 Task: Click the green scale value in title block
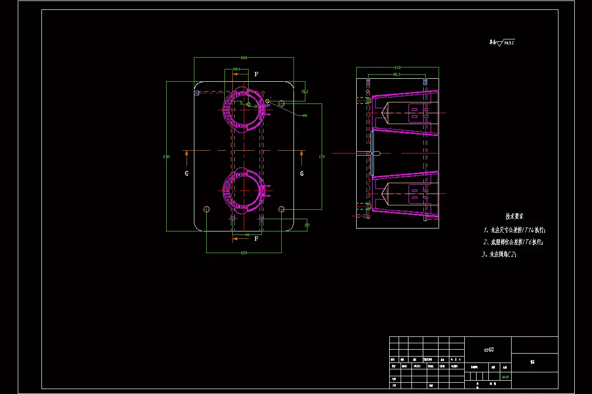click(505, 377)
